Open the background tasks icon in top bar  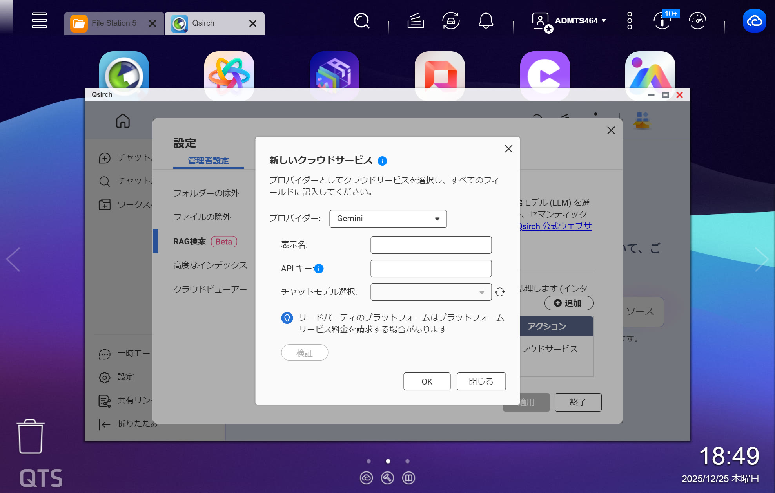tap(416, 21)
